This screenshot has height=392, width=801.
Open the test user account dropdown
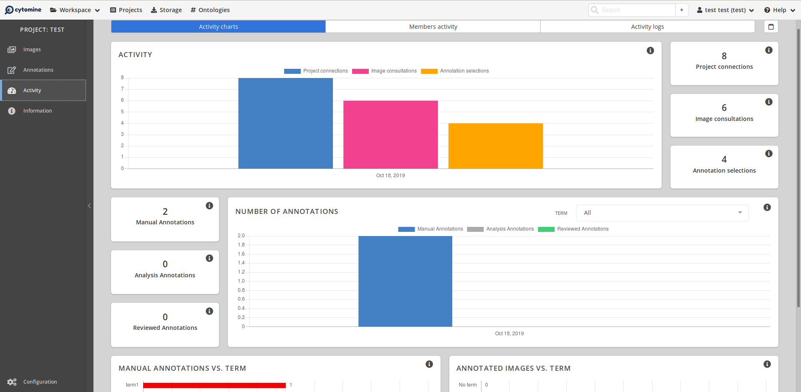(x=725, y=10)
